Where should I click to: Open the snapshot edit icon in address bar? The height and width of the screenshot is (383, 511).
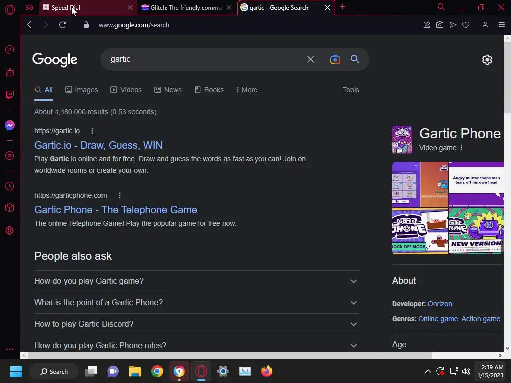click(426, 25)
